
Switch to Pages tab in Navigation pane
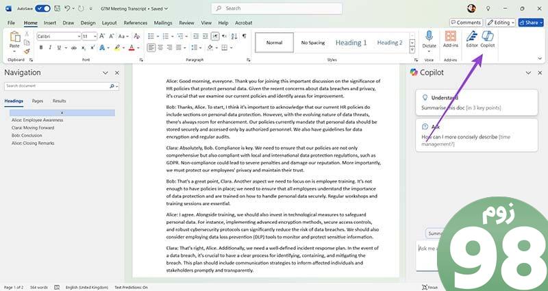tap(38, 101)
